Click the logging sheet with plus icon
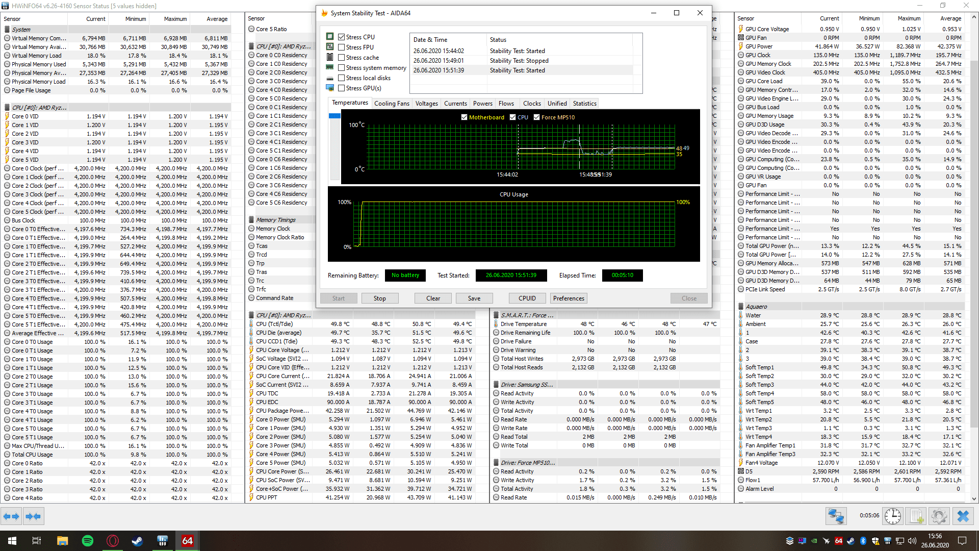This screenshot has width=979, height=551. [916, 516]
